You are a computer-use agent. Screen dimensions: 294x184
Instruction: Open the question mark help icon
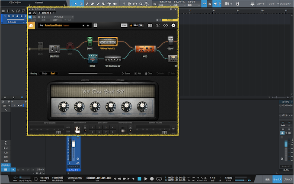[x=124, y=4]
